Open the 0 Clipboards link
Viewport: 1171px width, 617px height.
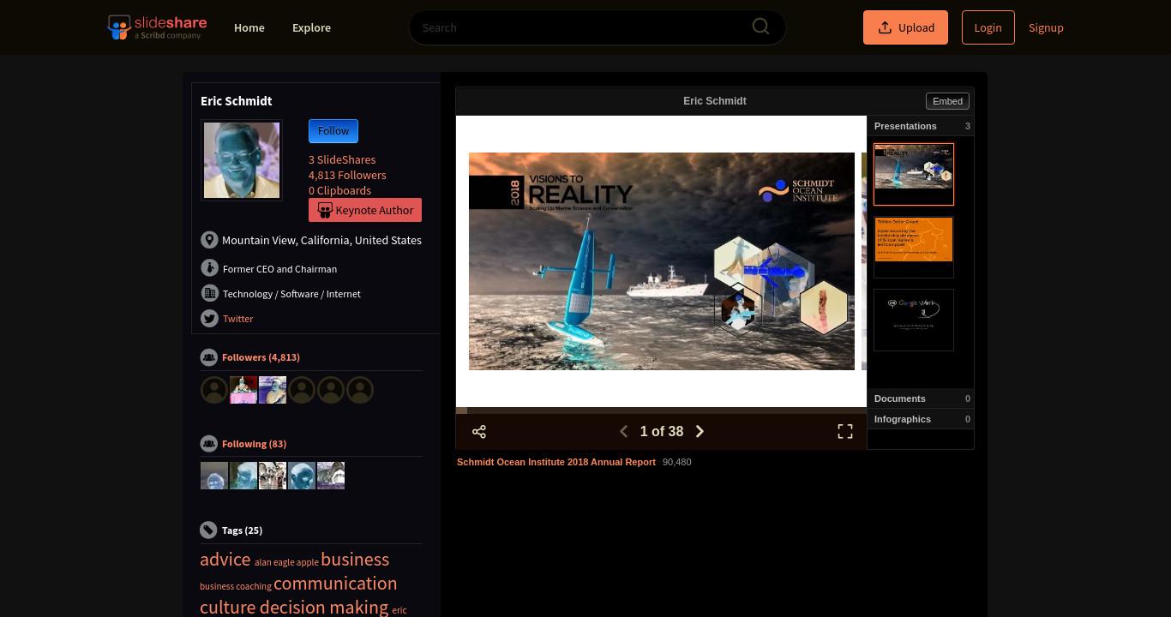click(x=339, y=190)
